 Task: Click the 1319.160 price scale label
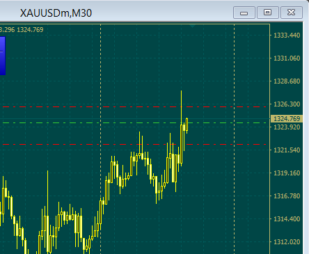click(287, 173)
